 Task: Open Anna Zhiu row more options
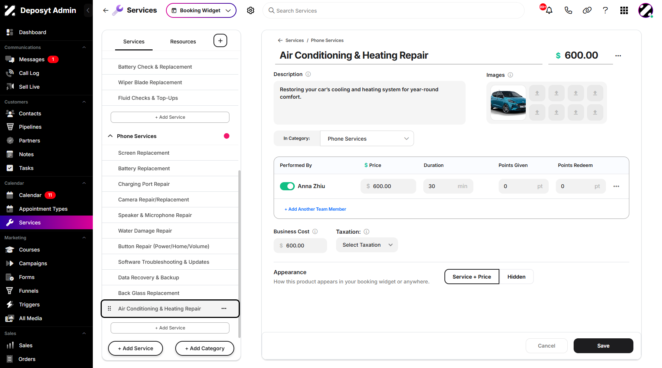(616, 186)
